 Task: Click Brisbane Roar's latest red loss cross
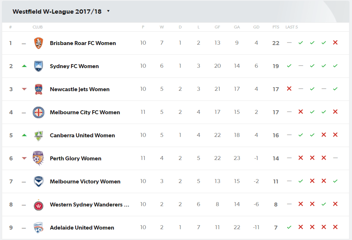coord(335,43)
